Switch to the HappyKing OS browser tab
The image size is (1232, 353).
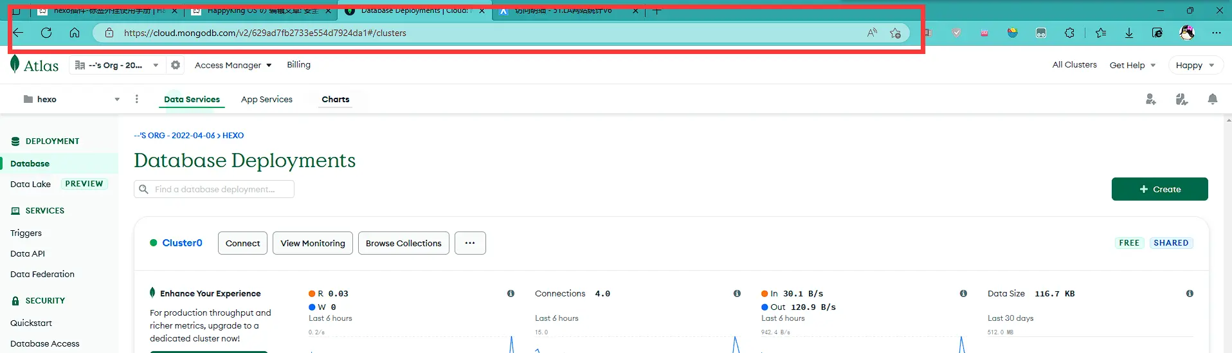(261, 10)
